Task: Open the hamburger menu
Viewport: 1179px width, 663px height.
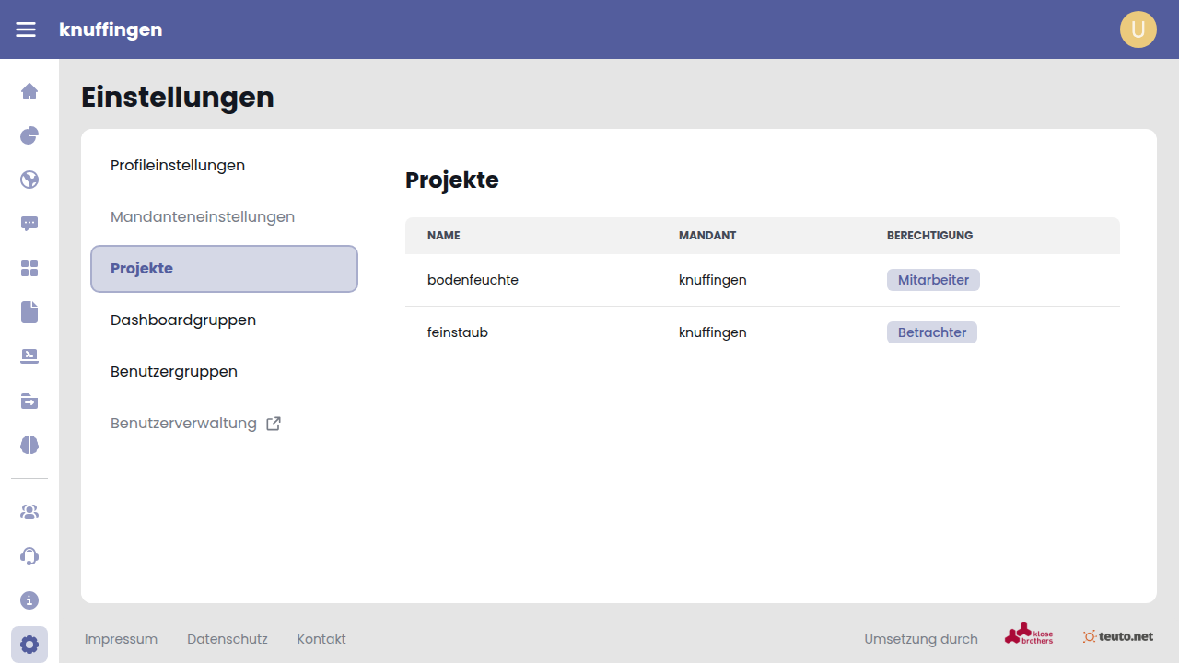Action: click(26, 29)
